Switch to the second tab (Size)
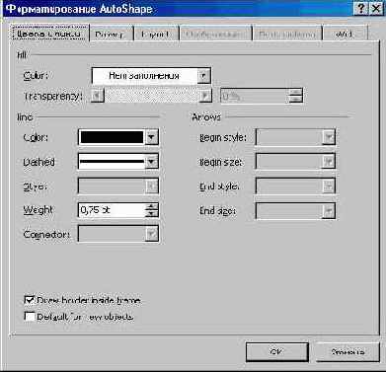386x372 pixels. 111,34
